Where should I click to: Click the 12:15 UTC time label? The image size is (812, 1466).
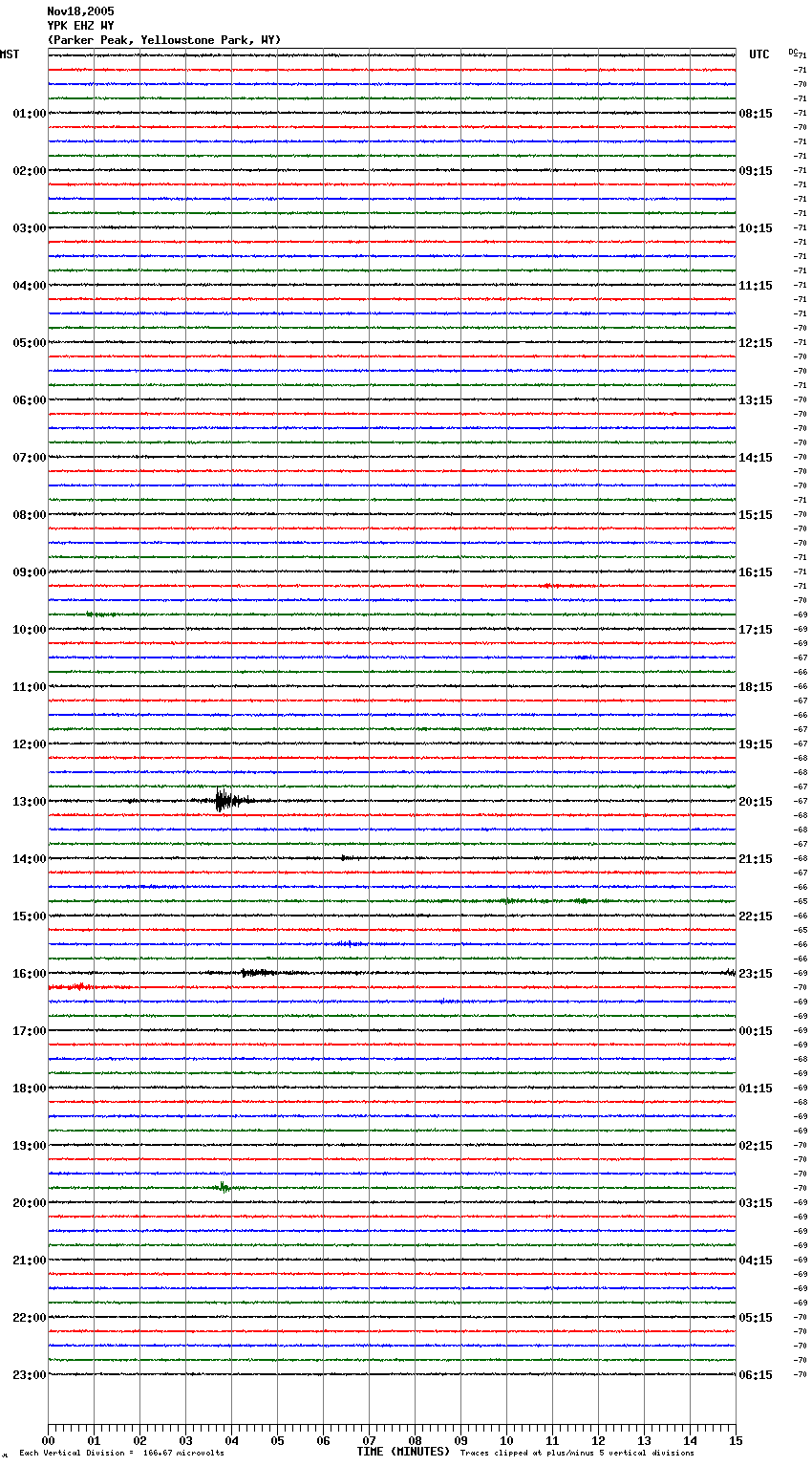pyautogui.click(x=756, y=343)
